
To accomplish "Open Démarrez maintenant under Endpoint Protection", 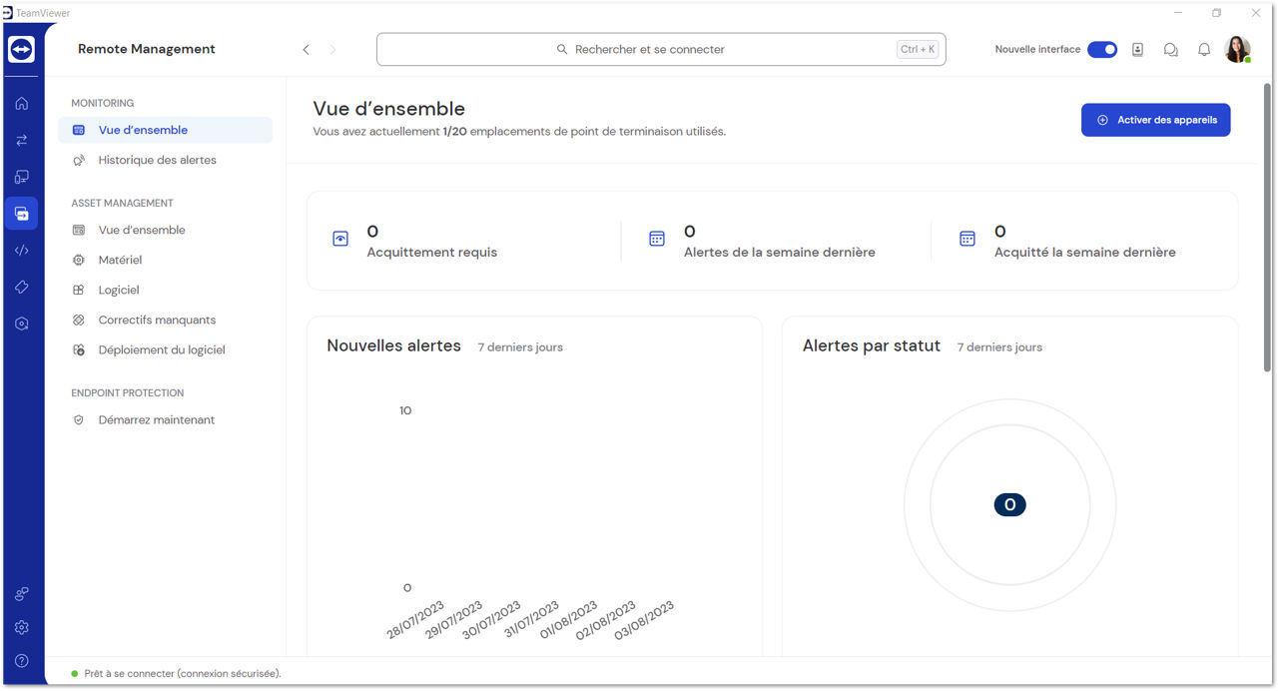I will coord(156,419).
